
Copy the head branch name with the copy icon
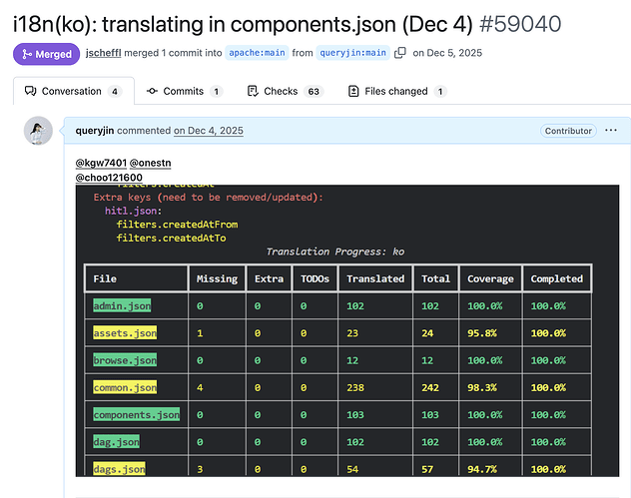click(x=400, y=53)
